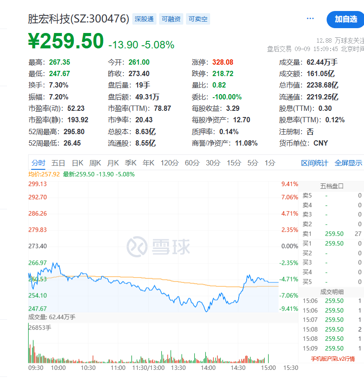The width and height of the screenshot is (364, 380).
Task: Click the 10:30 time axis label
Action: 88,368
